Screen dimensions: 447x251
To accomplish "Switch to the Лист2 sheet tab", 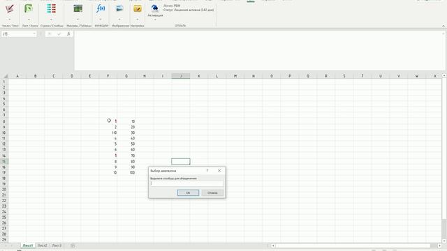I will coord(42,245).
